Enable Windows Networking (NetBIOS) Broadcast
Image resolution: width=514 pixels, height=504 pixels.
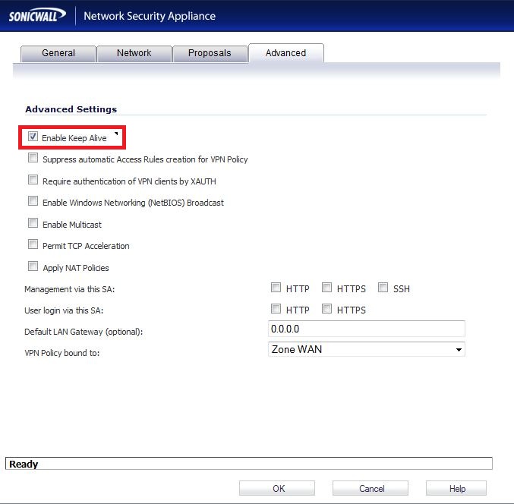pos(33,202)
